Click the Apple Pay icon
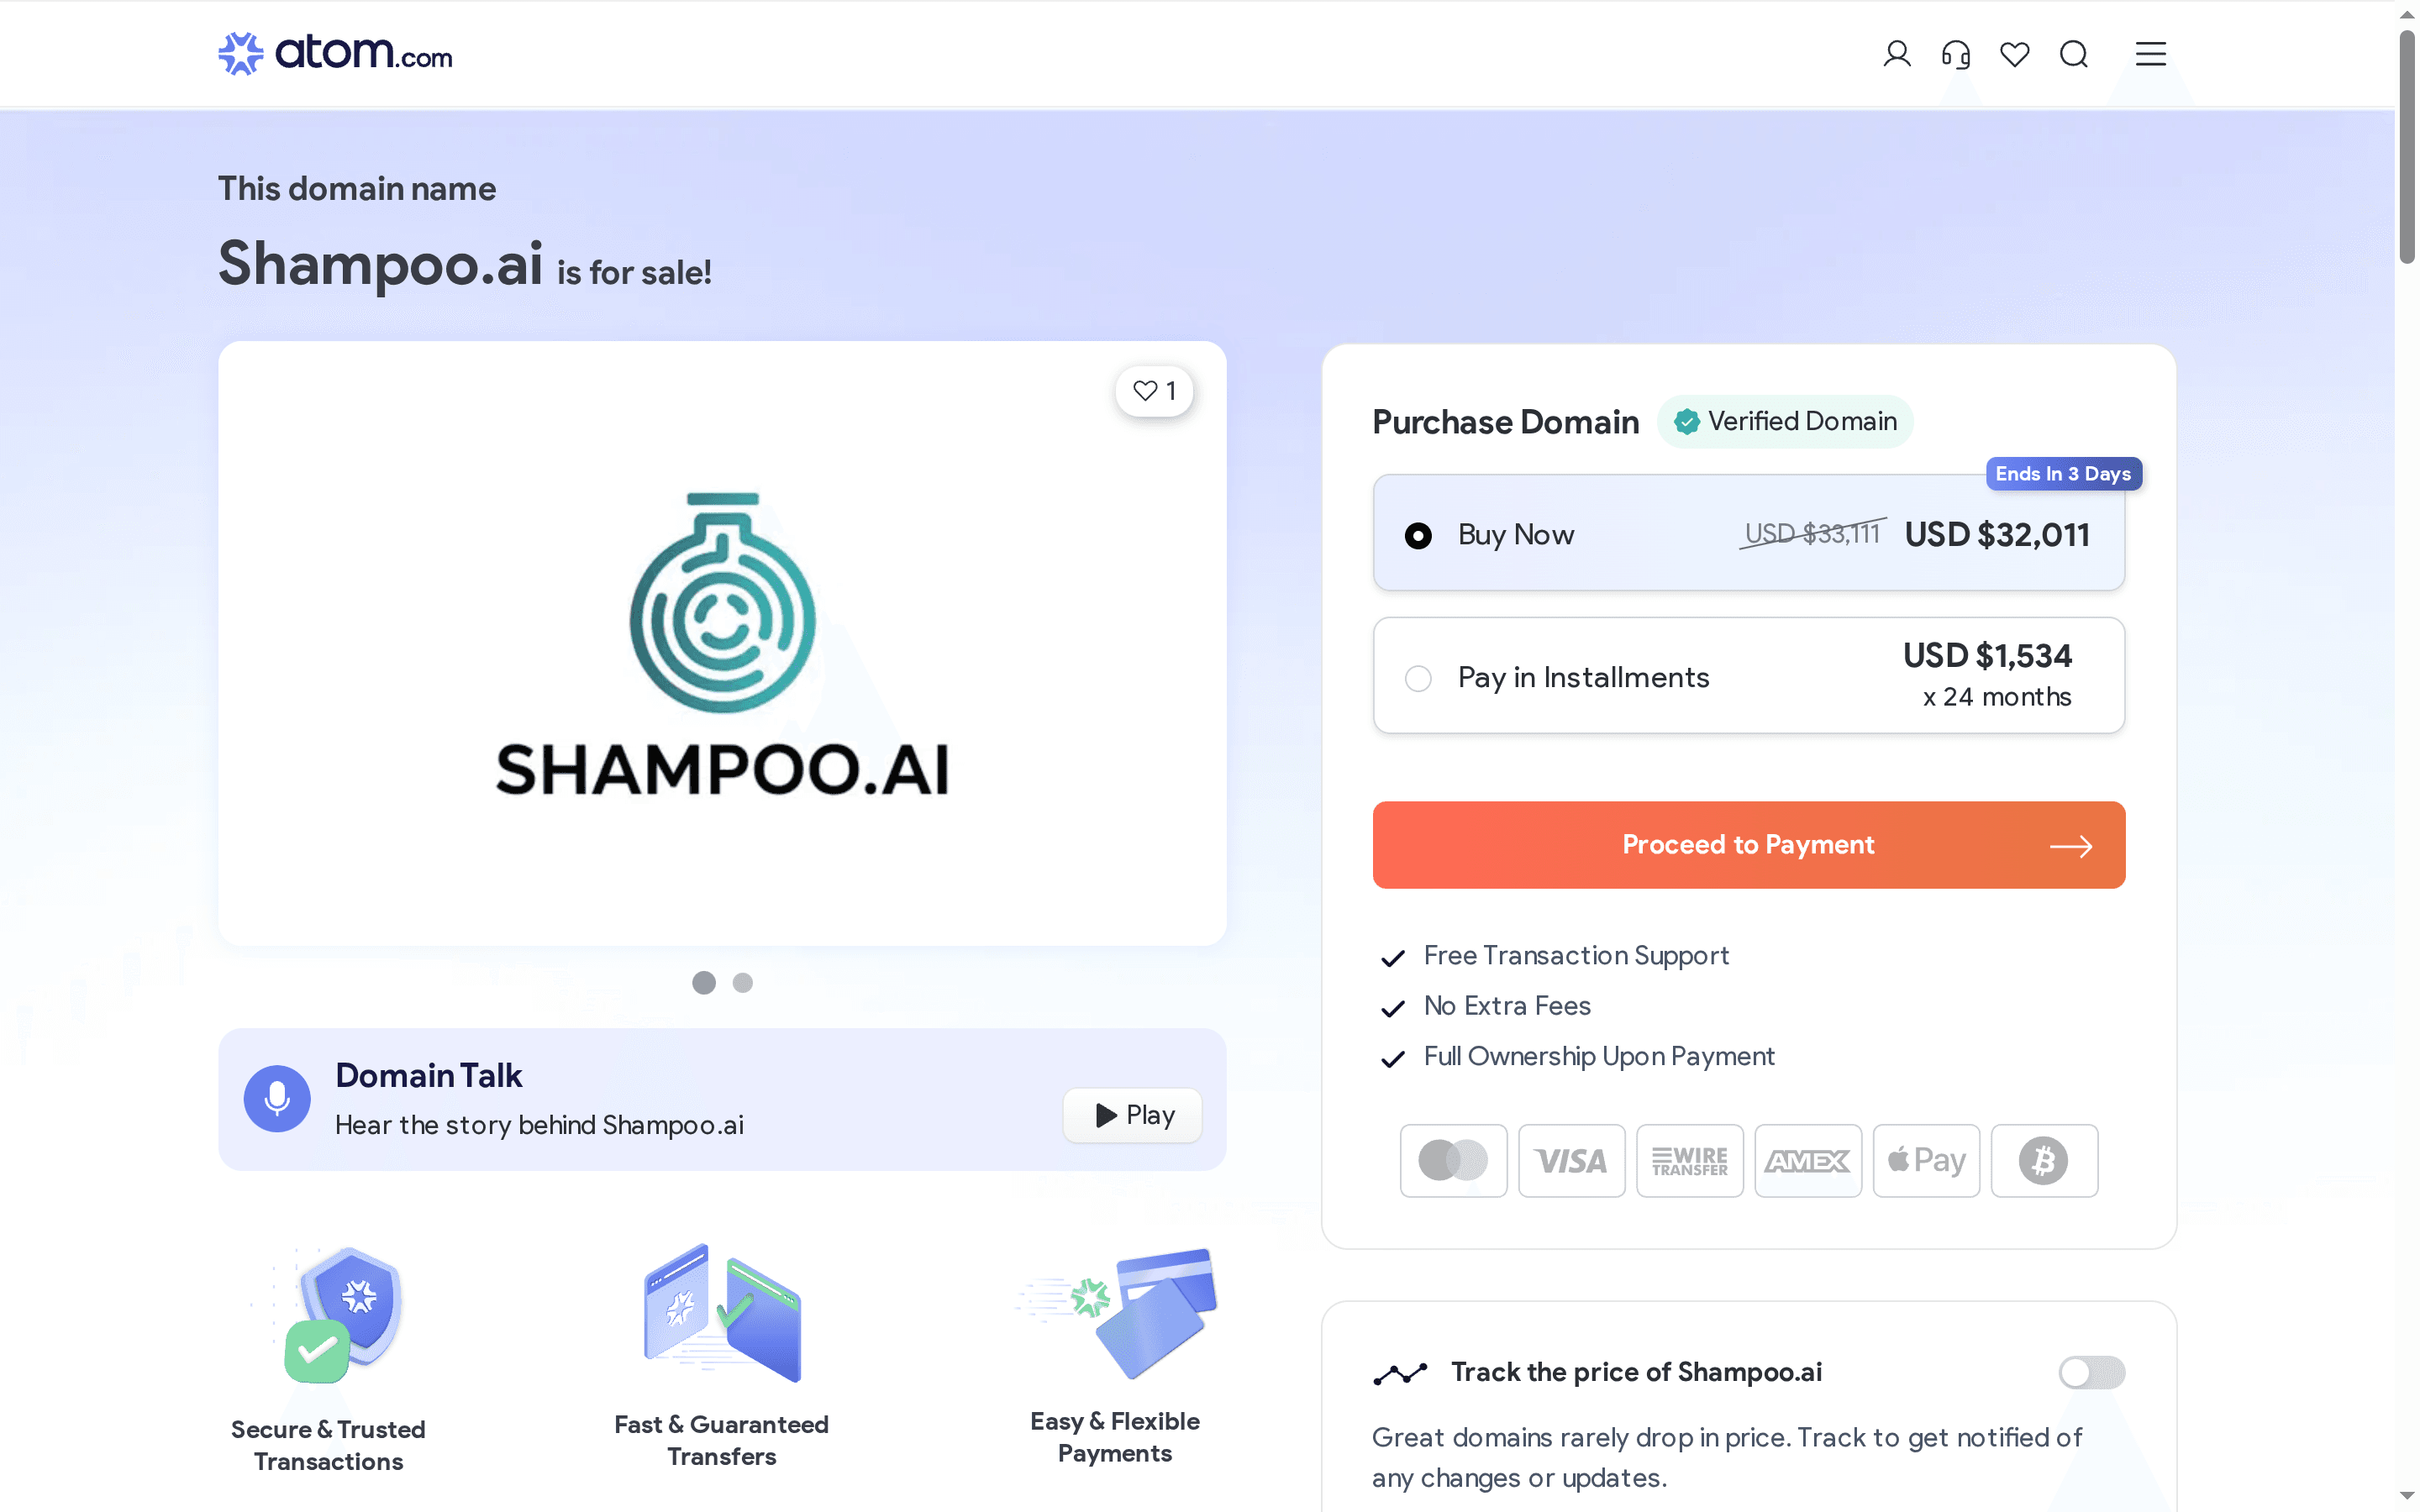Screen dimensions: 2420x1512 (x=1925, y=1160)
